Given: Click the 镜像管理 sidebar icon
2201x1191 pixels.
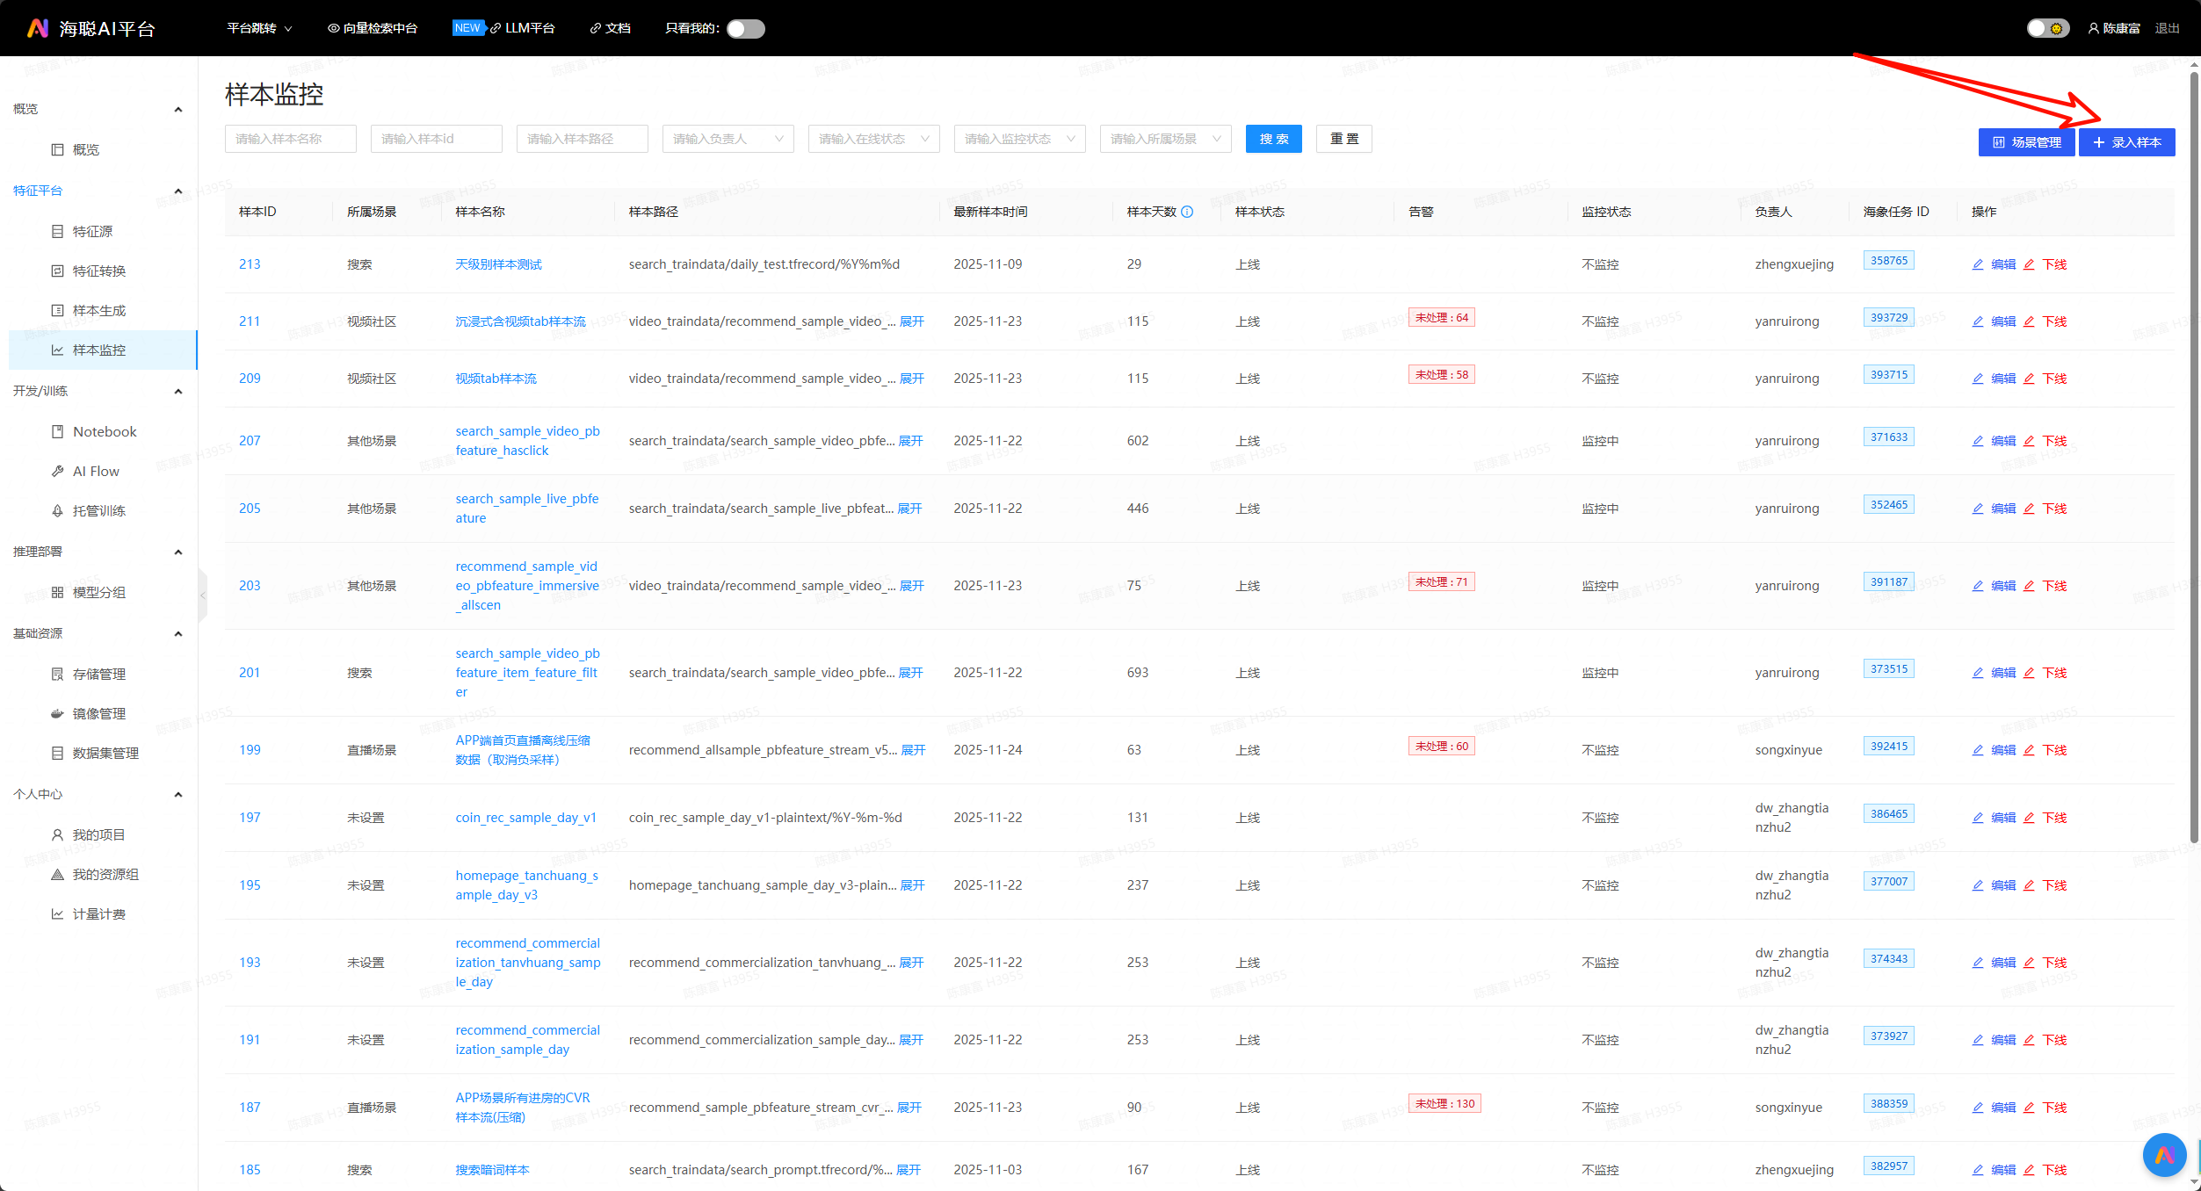Looking at the screenshot, I should 57,713.
